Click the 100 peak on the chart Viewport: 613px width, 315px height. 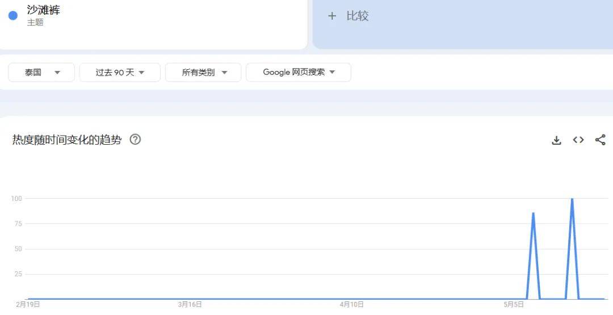(572, 199)
